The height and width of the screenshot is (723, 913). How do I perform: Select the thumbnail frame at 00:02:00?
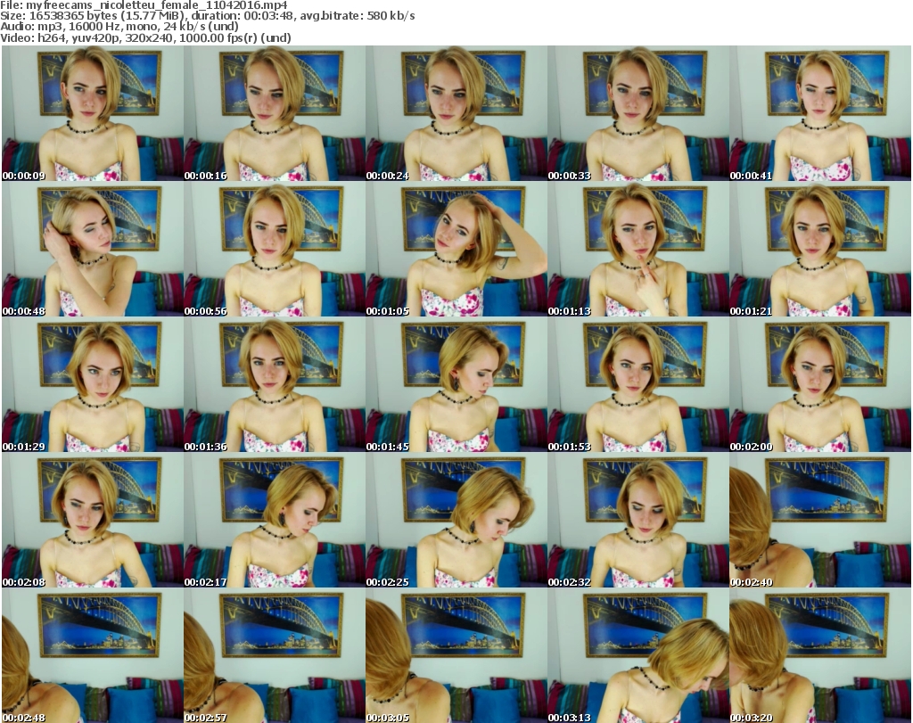820,384
